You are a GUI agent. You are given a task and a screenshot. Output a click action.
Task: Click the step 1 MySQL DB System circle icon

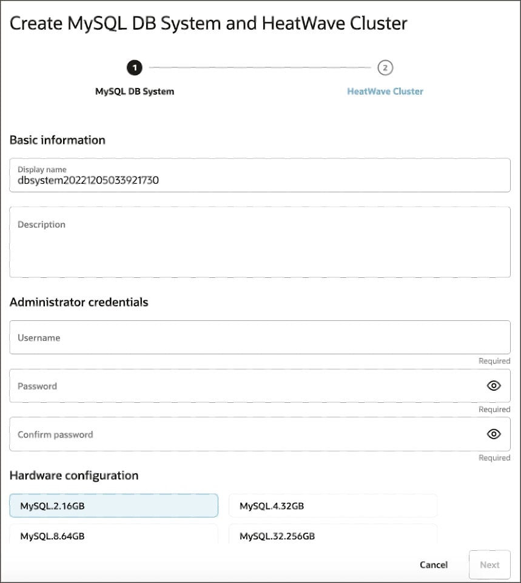pyautogui.click(x=134, y=68)
